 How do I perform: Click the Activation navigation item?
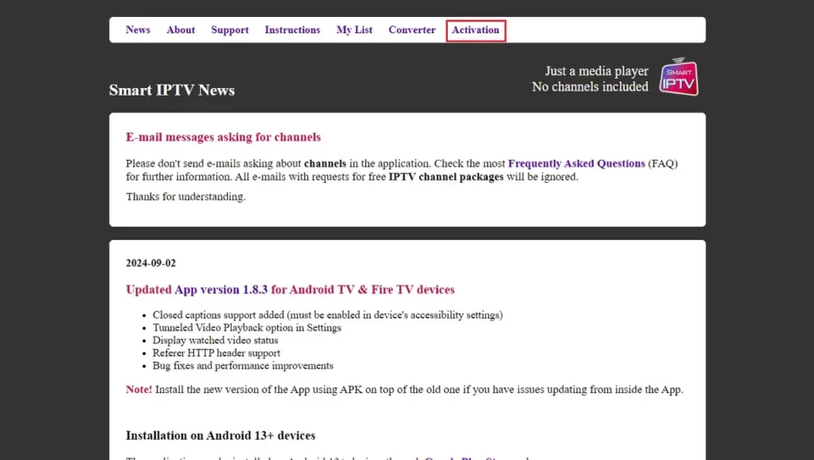coord(476,30)
